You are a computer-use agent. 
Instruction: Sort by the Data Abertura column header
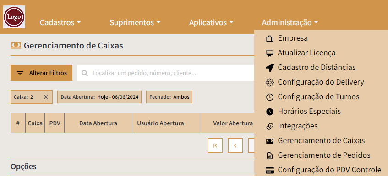tap(98, 123)
